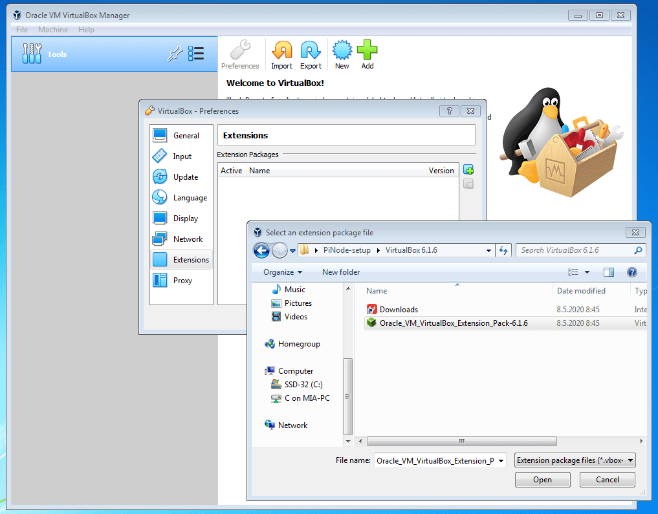This screenshot has width=658, height=514.
Task: Close the Preferences dialog
Action: [470, 111]
